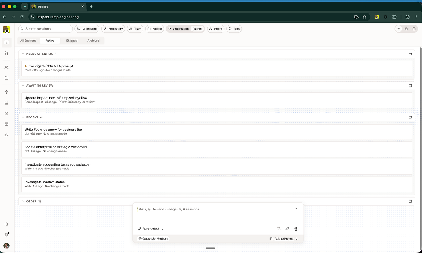The height and width of the screenshot is (253, 422).
Task: Open the book icon in sidebar
Action: [x=7, y=103]
